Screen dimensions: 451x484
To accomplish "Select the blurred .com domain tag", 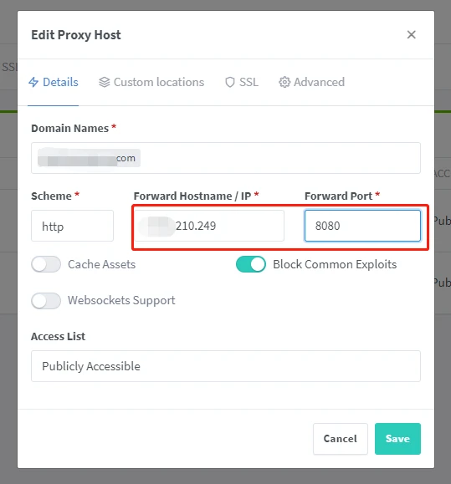I will point(89,158).
